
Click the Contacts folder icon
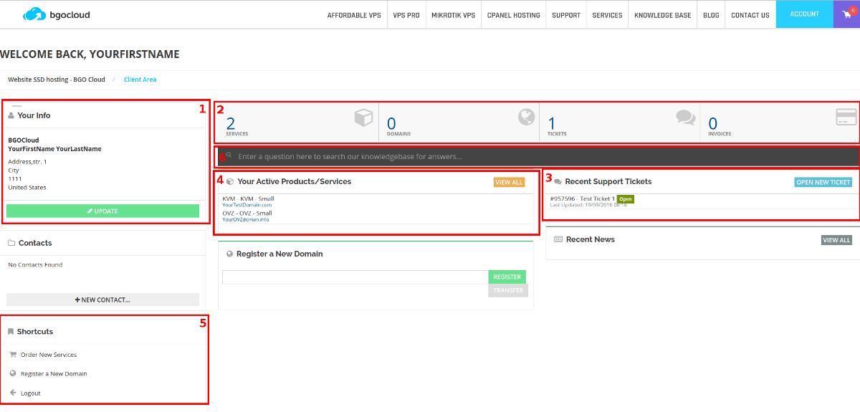pyautogui.click(x=11, y=243)
